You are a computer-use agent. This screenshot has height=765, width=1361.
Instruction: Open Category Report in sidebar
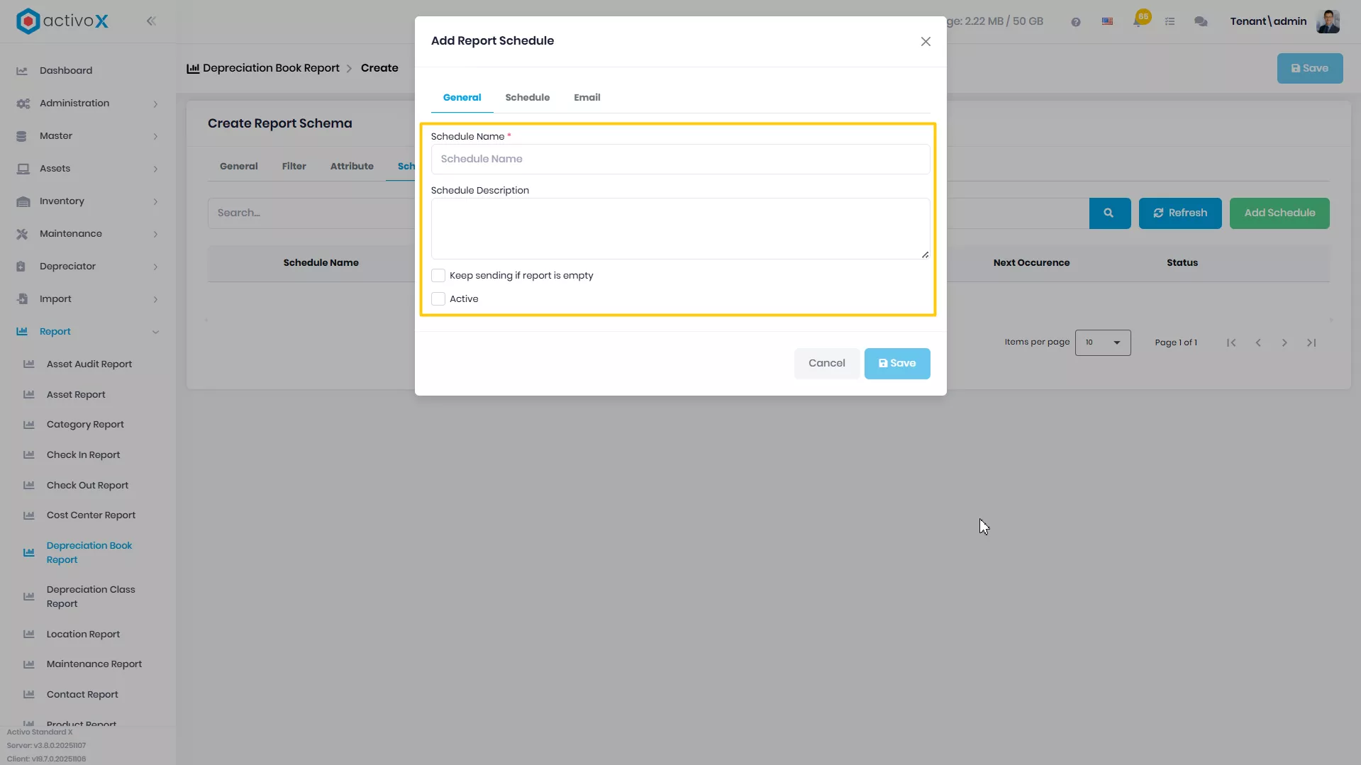pos(85,425)
